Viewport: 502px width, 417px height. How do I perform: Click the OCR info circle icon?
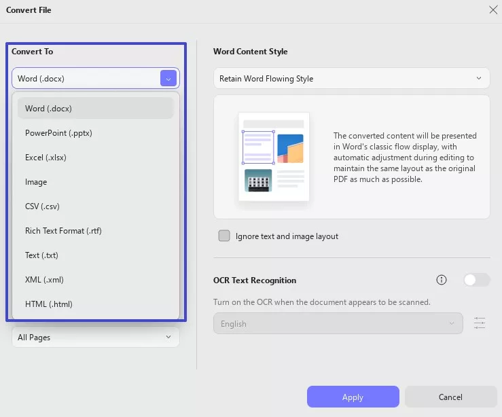click(x=442, y=280)
